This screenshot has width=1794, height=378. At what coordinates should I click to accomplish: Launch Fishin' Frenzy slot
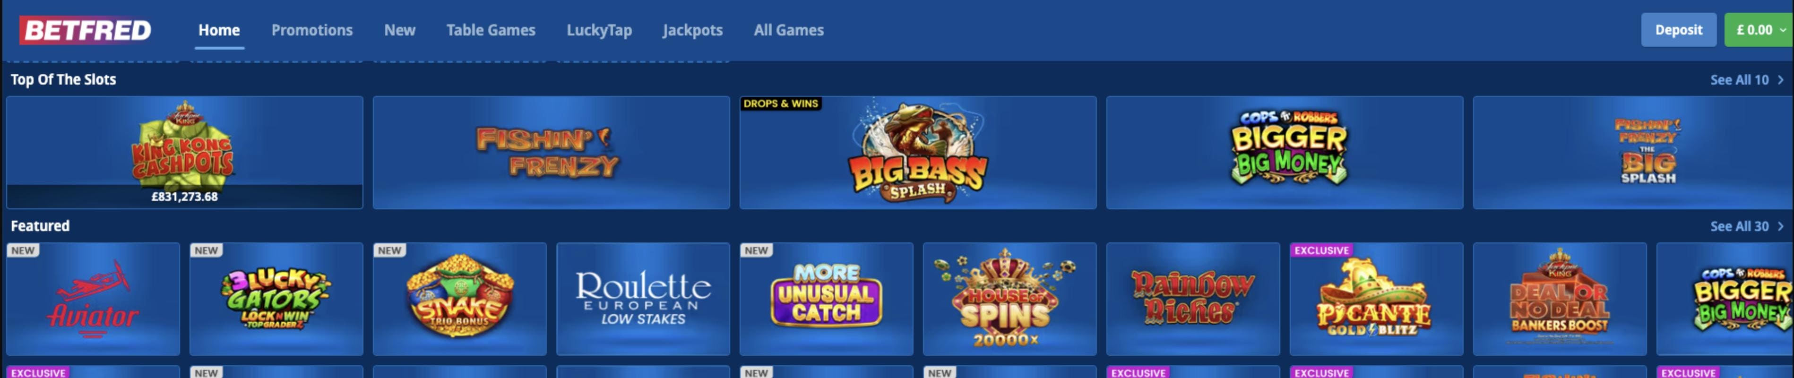(551, 153)
